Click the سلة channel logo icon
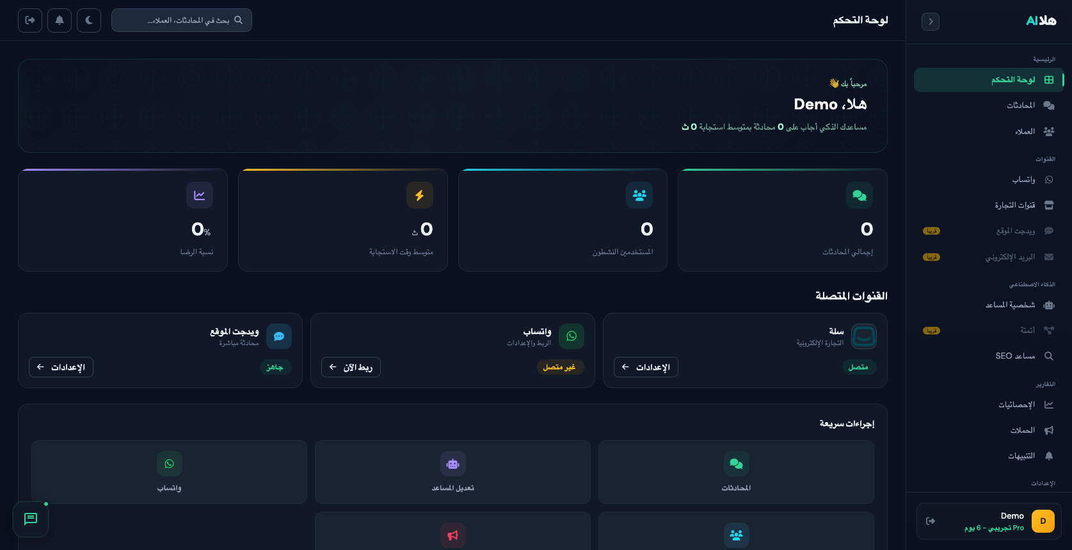This screenshot has height=550, width=1072. pyautogui.click(x=864, y=336)
